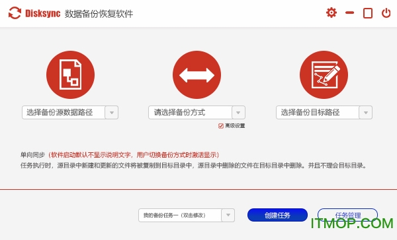
Task: Click the 请选择备份方式 field text
Action: 179,112
